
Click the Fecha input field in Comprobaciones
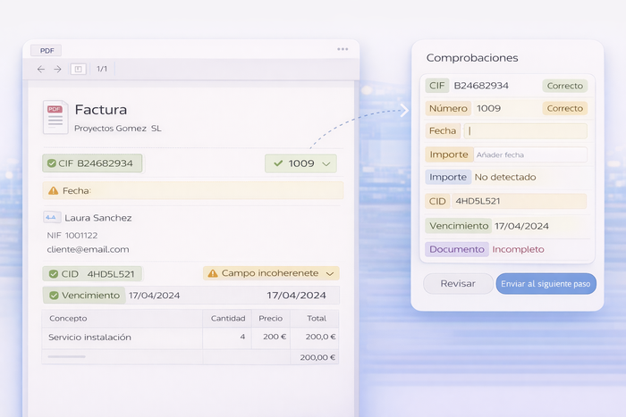[x=526, y=130]
